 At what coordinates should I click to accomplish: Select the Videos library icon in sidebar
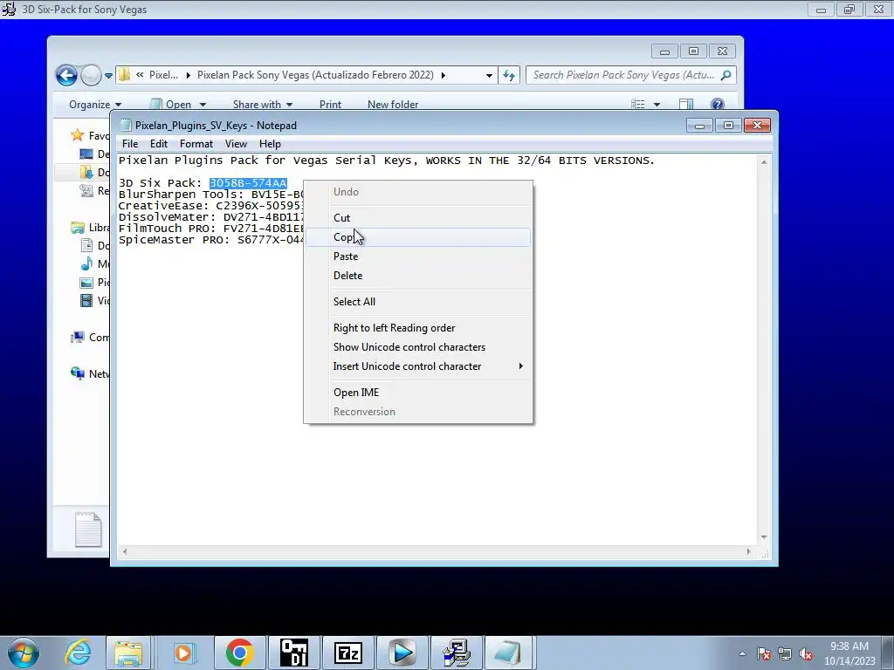pos(86,301)
